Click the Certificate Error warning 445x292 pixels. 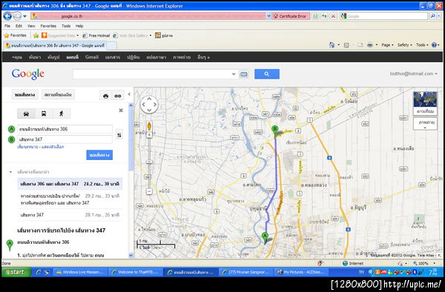[290, 16]
